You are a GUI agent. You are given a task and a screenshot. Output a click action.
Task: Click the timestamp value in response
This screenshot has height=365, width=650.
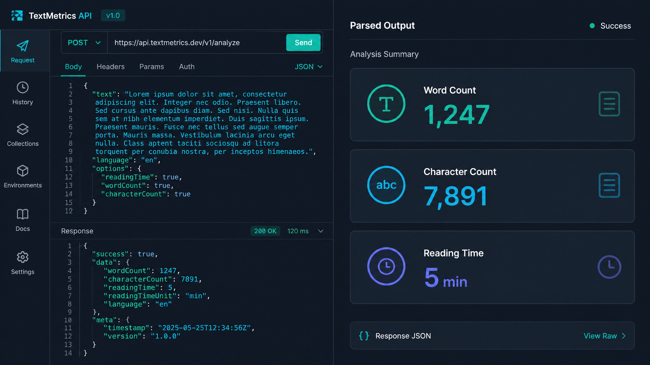click(x=204, y=328)
